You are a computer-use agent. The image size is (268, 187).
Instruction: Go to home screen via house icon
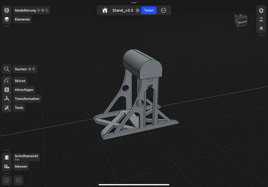[x=105, y=10]
